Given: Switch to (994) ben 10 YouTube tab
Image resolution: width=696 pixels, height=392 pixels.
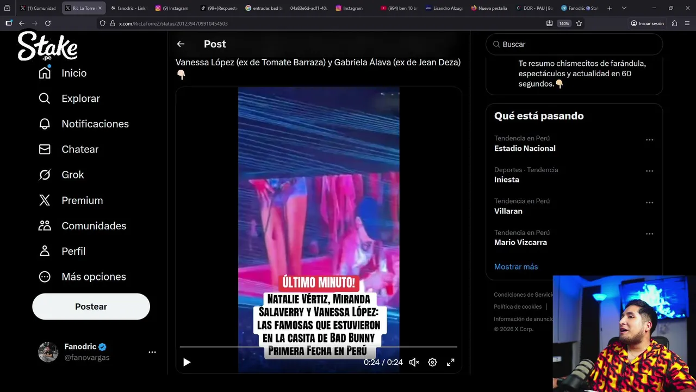Looking at the screenshot, I should tap(399, 8).
